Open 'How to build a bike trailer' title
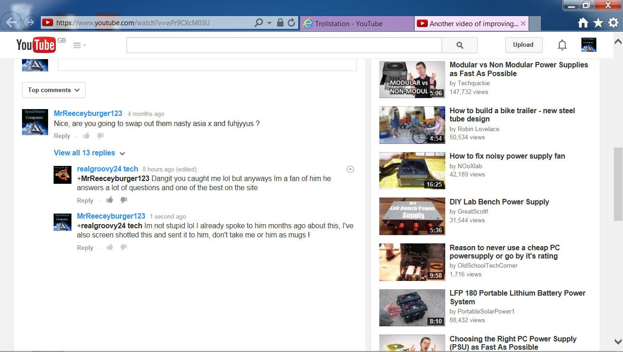623x352 pixels. coord(512,115)
